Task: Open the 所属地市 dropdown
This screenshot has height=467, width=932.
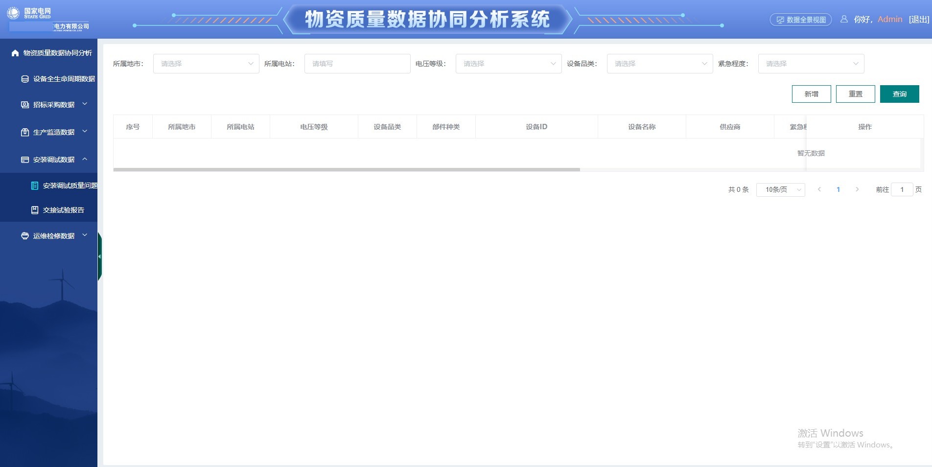Action: [x=206, y=63]
